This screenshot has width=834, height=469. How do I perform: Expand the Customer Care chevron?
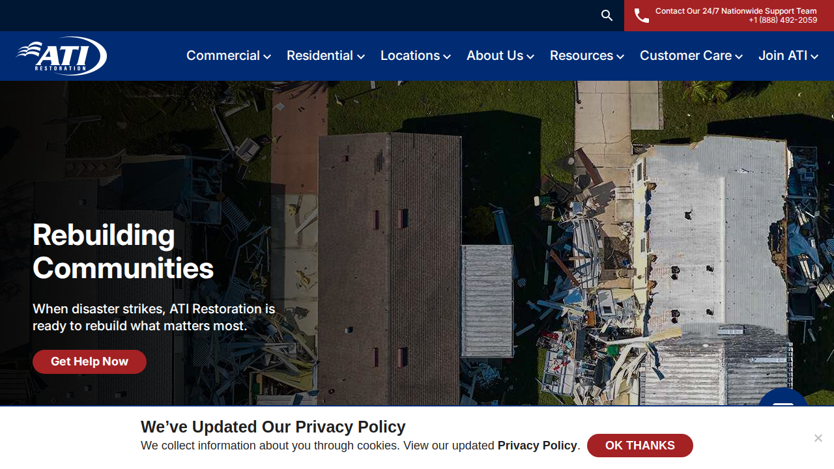[x=739, y=57]
